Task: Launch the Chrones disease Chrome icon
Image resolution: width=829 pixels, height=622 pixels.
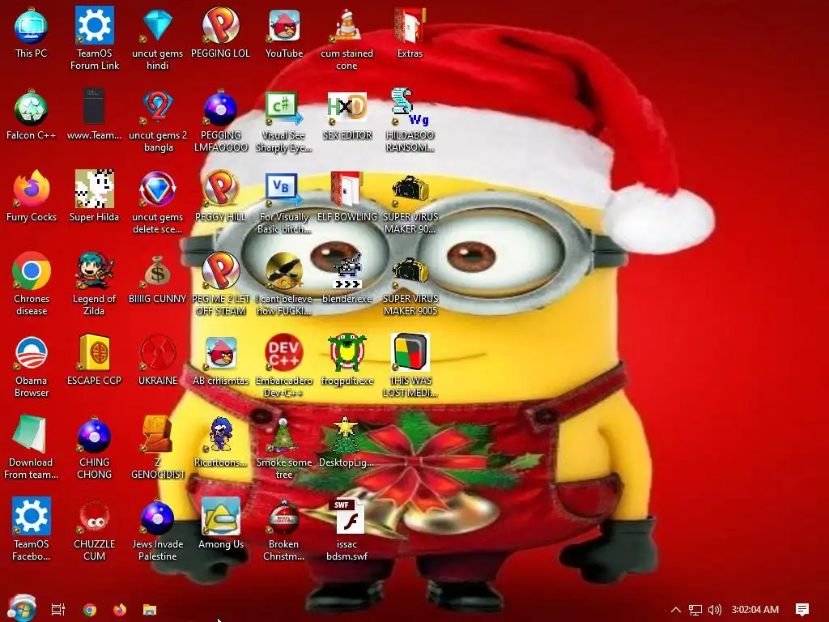Action: 32,271
